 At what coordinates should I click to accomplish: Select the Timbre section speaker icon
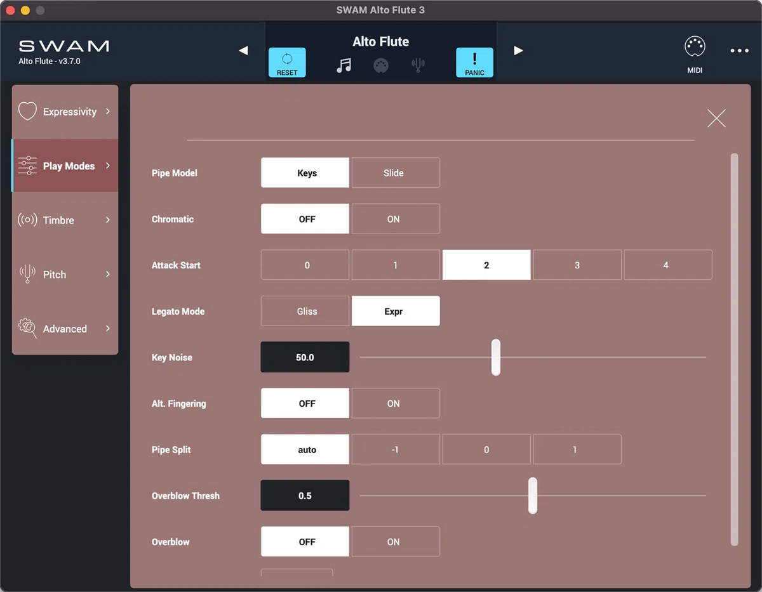(x=27, y=220)
